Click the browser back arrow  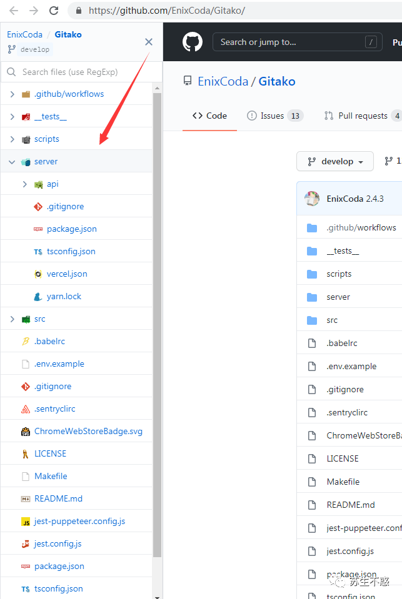[14, 11]
